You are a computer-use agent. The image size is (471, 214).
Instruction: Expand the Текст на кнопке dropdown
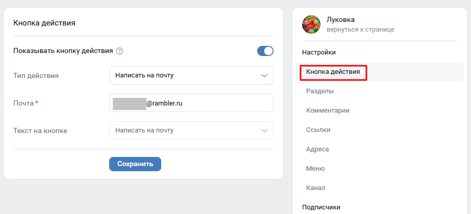point(191,130)
